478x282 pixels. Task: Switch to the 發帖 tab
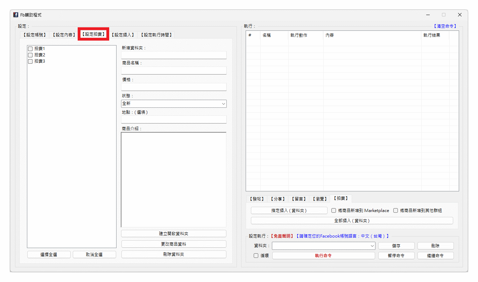point(256,198)
